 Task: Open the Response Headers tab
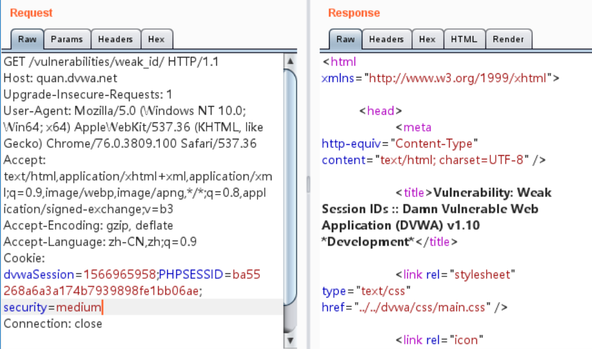tap(386, 39)
